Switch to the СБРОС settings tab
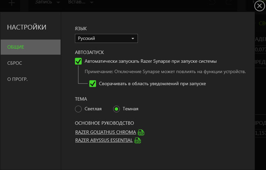 [15, 63]
